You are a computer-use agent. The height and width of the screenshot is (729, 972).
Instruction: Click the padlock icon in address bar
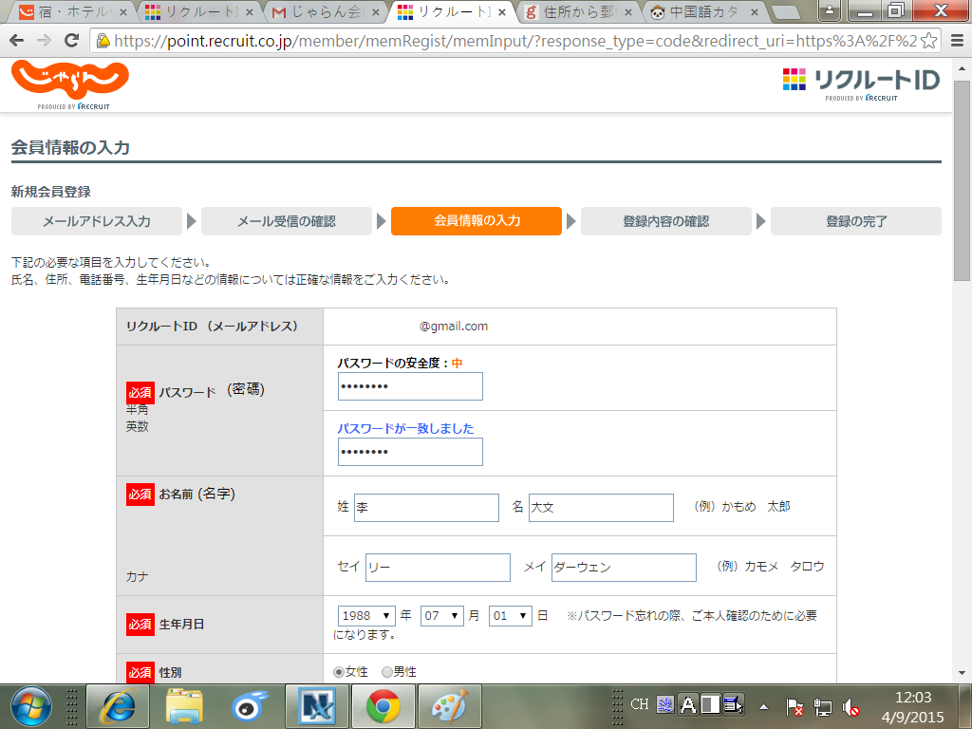point(103,41)
